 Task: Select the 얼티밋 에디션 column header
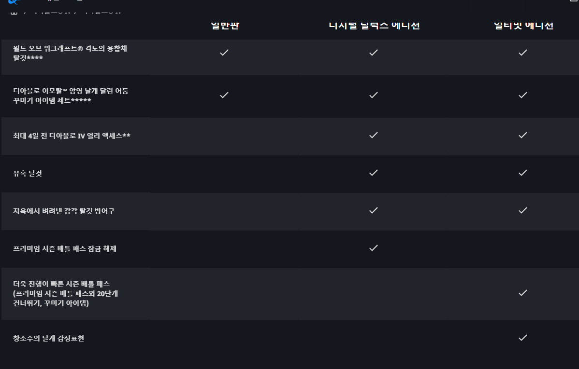pos(523,26)
